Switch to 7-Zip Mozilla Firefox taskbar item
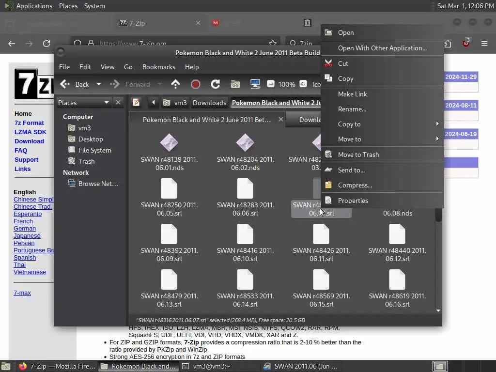The image size is (496, 372). 57,366
